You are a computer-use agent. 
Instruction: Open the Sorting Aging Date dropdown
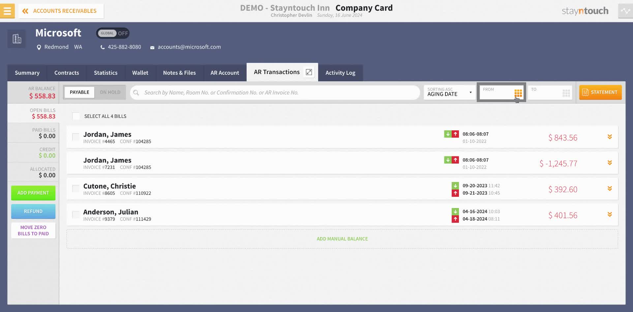pyautogui.click(x=450, y=92)
